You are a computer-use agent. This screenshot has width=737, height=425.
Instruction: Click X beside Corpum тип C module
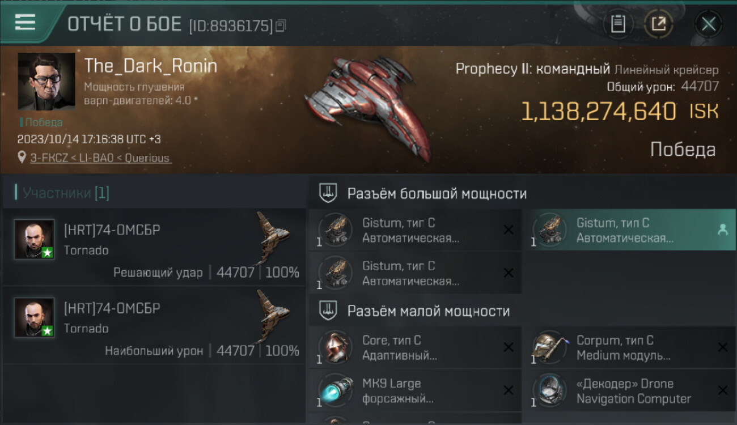[x=722, y=347]
